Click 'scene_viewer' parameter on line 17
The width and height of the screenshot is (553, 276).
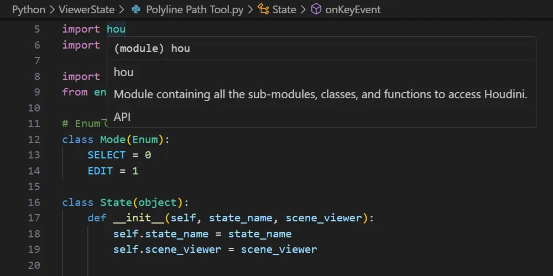(324, 218)
